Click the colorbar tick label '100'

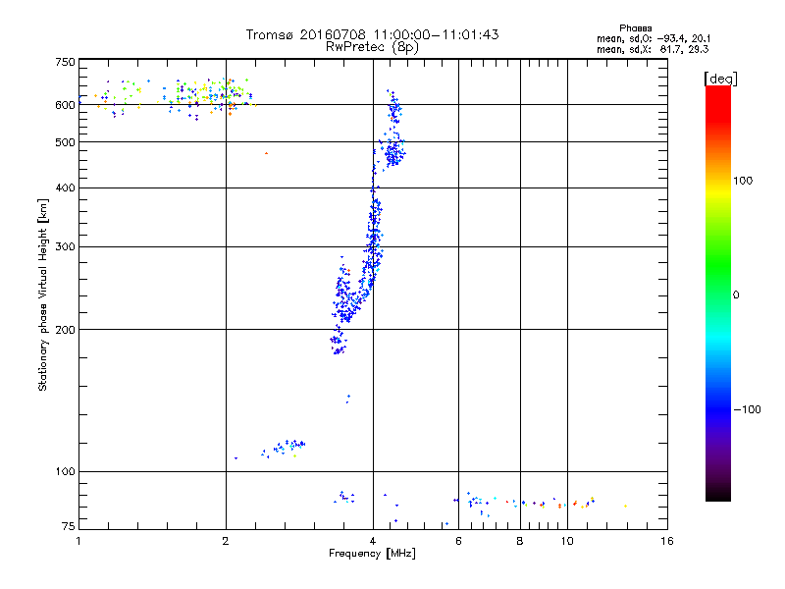coord(743,181)
